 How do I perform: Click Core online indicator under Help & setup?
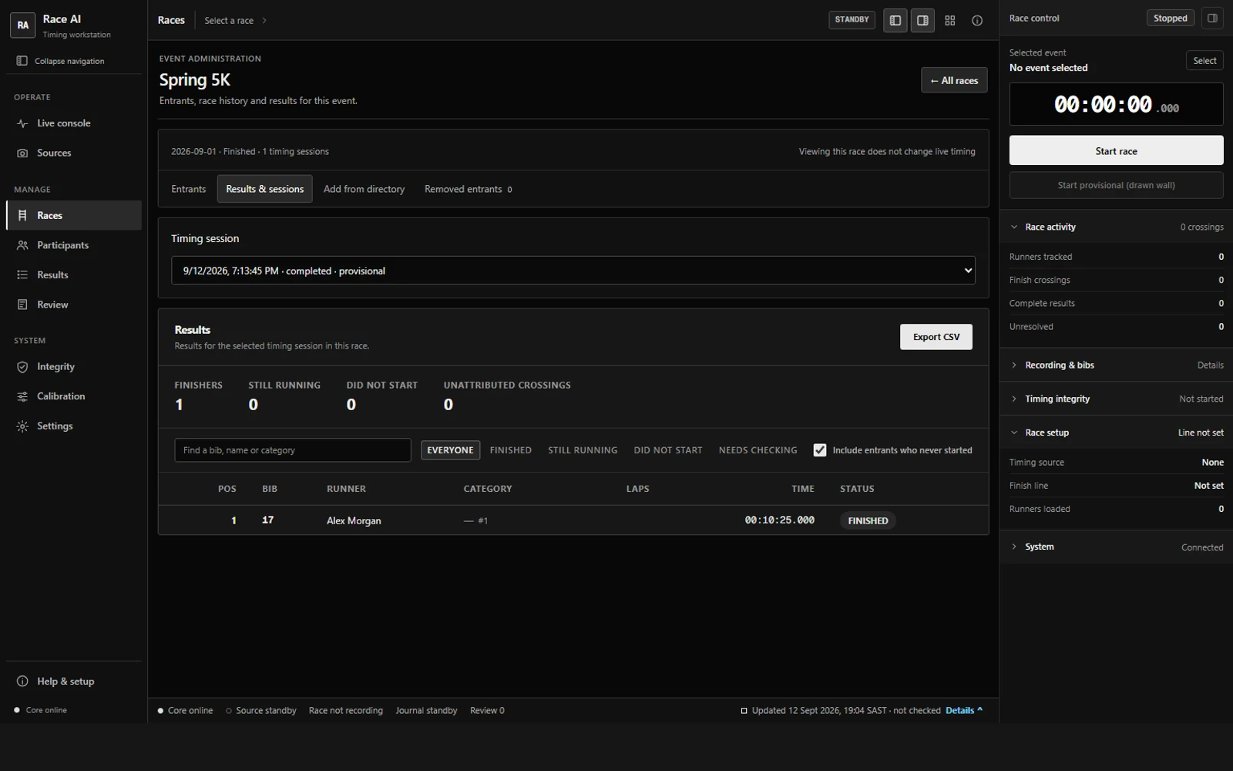point(41,710)
